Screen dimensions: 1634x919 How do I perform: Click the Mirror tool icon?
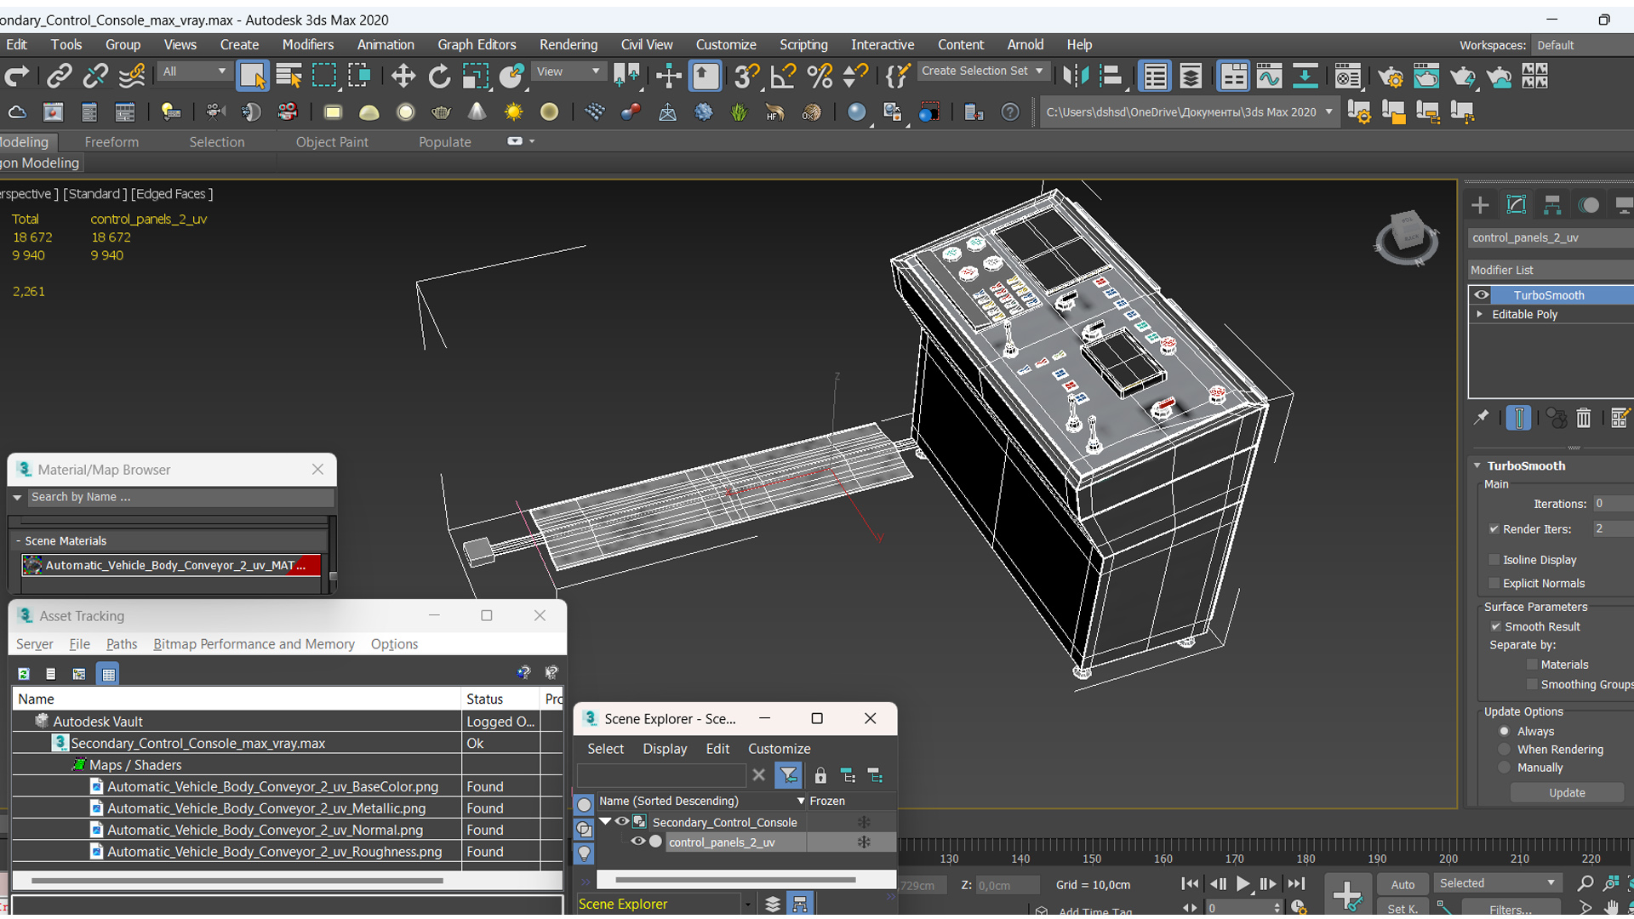coord(1075,77)
